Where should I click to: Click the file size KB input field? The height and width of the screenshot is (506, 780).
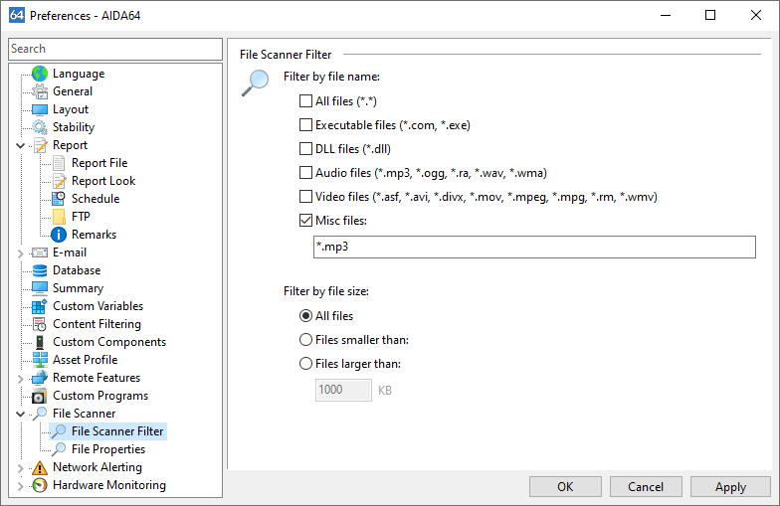coord(343,390)
